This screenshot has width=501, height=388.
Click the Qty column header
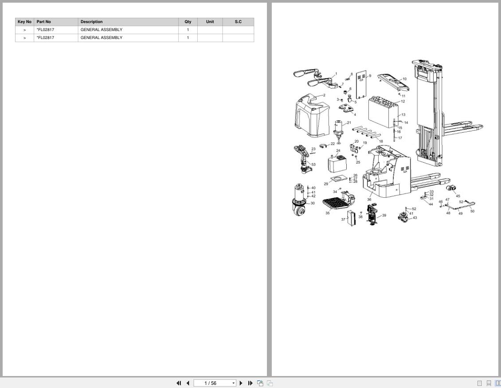click(188, 22)
